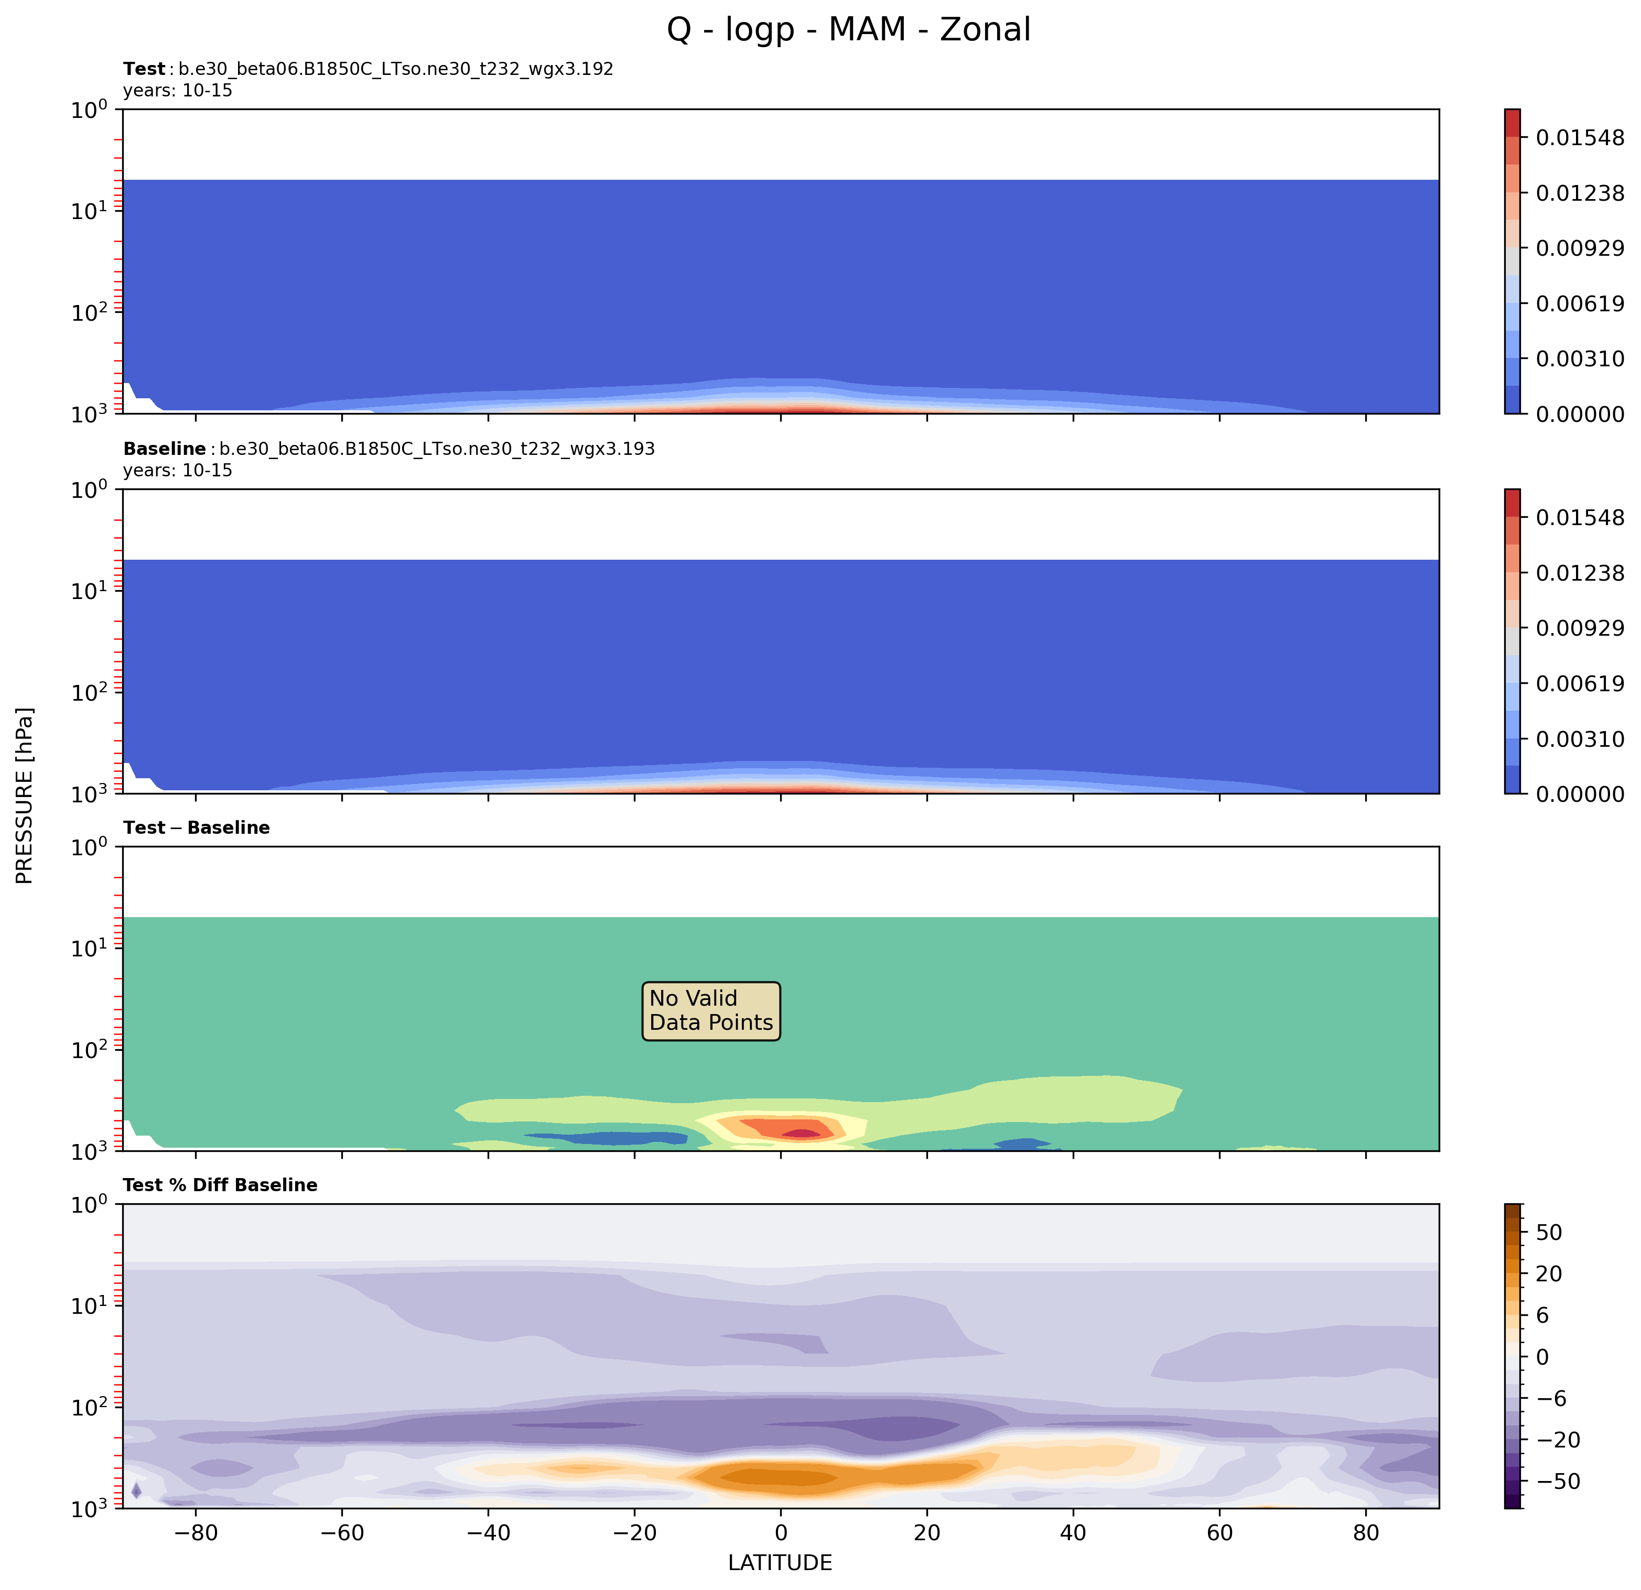
Task: Select the Test case name text
Action: point(395,70)
